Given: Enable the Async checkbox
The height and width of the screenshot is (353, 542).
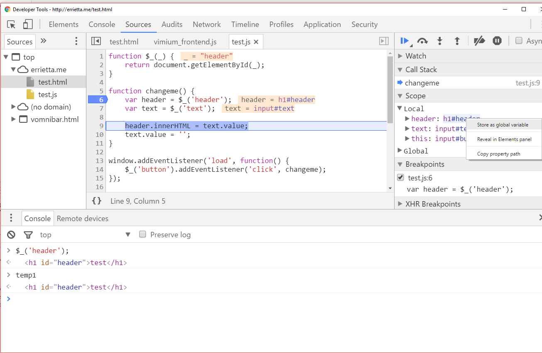Looking at the screenshot, I should coord(519,41).
